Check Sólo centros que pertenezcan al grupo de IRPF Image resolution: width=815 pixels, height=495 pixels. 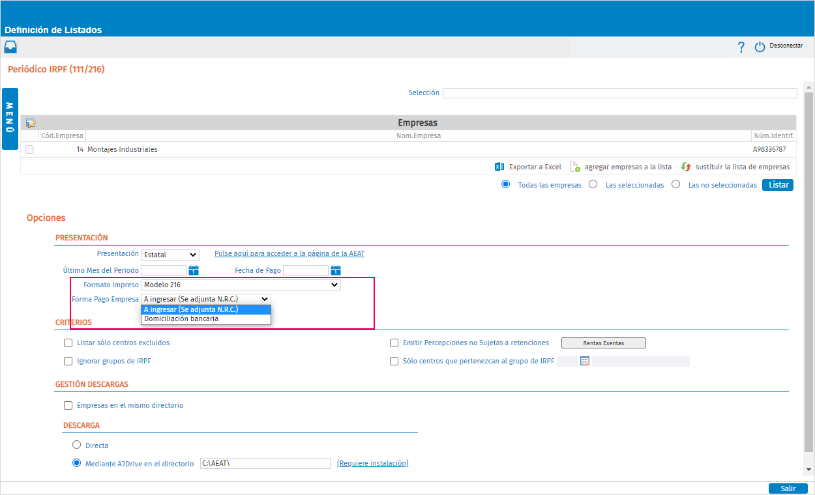point(394,361)
